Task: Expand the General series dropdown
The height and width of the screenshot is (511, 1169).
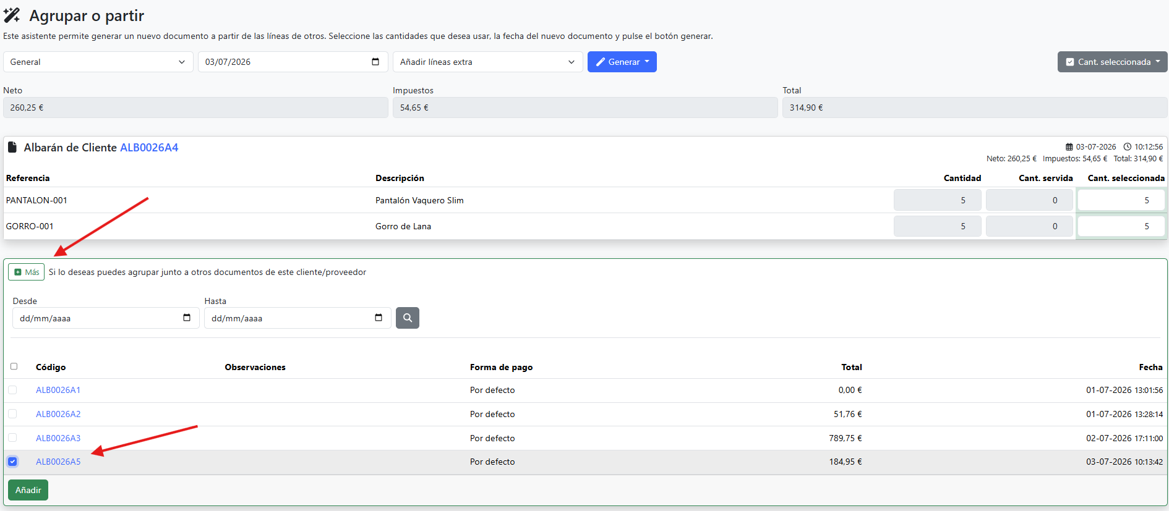Action: coord(98,62)
